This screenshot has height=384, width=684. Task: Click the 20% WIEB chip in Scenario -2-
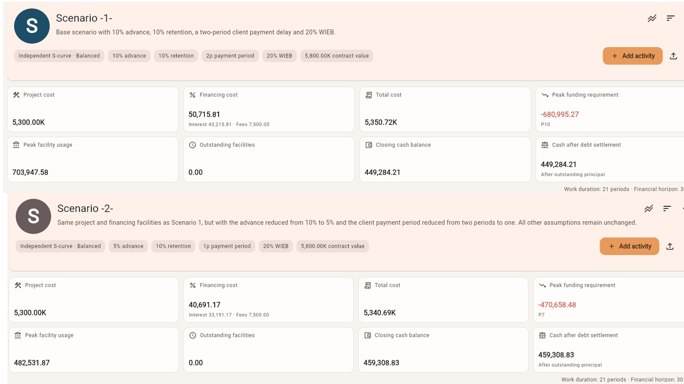pyautogui.click(x=276, y=246)
